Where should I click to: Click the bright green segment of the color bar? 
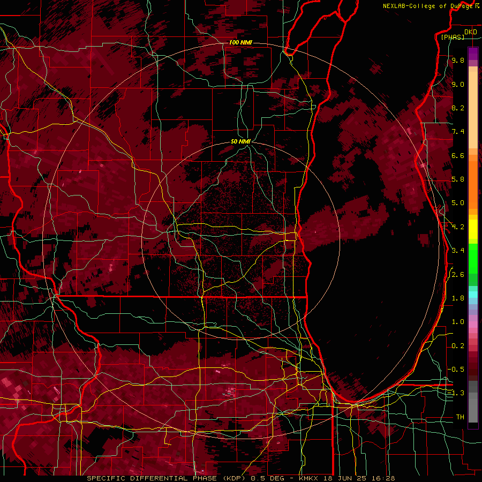click(473, 258)
